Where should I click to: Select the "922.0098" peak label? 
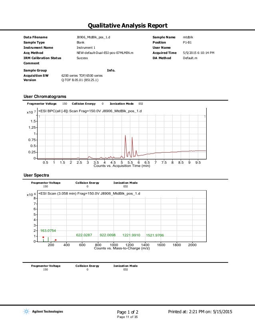[108, 235]
